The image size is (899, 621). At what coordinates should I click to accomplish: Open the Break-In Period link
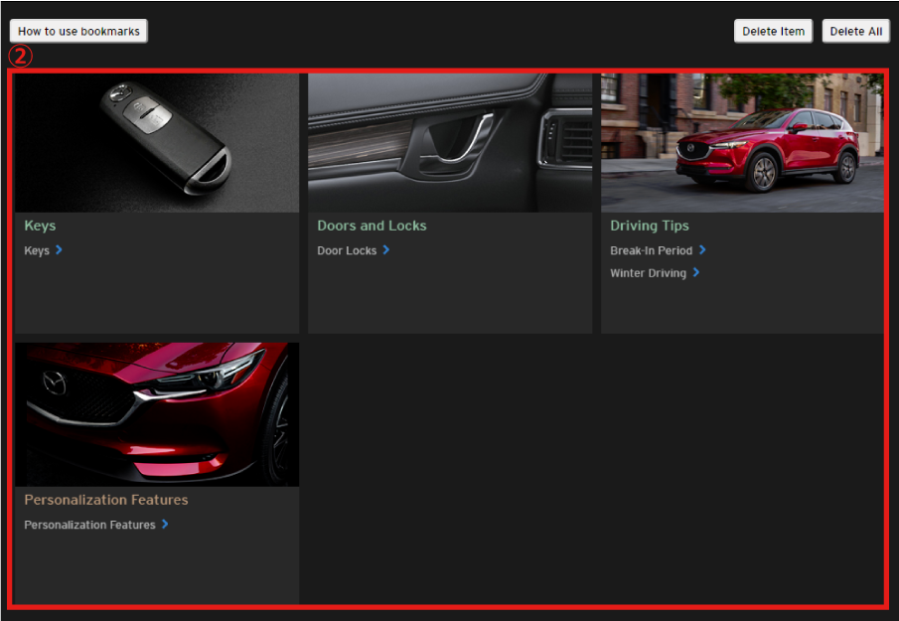[651, 251]
